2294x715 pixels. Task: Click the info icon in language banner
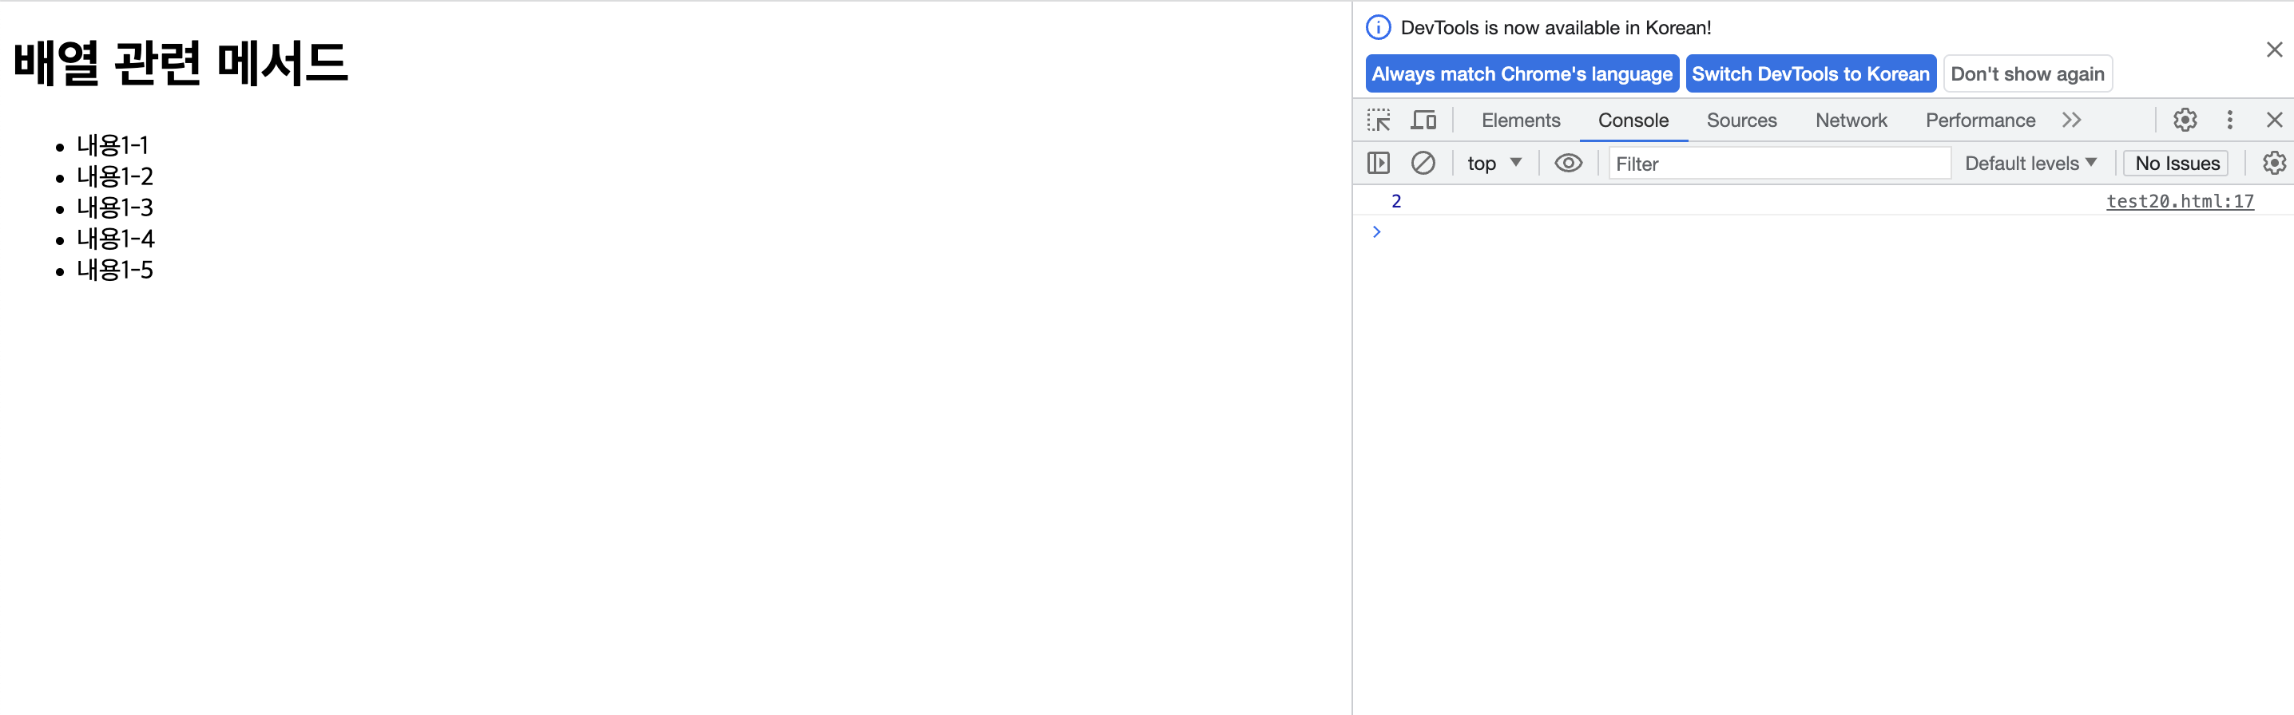tap(1379, 28)
